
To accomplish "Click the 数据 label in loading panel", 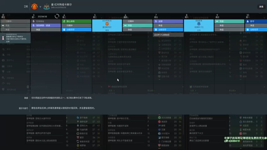I will click(26, 98).
